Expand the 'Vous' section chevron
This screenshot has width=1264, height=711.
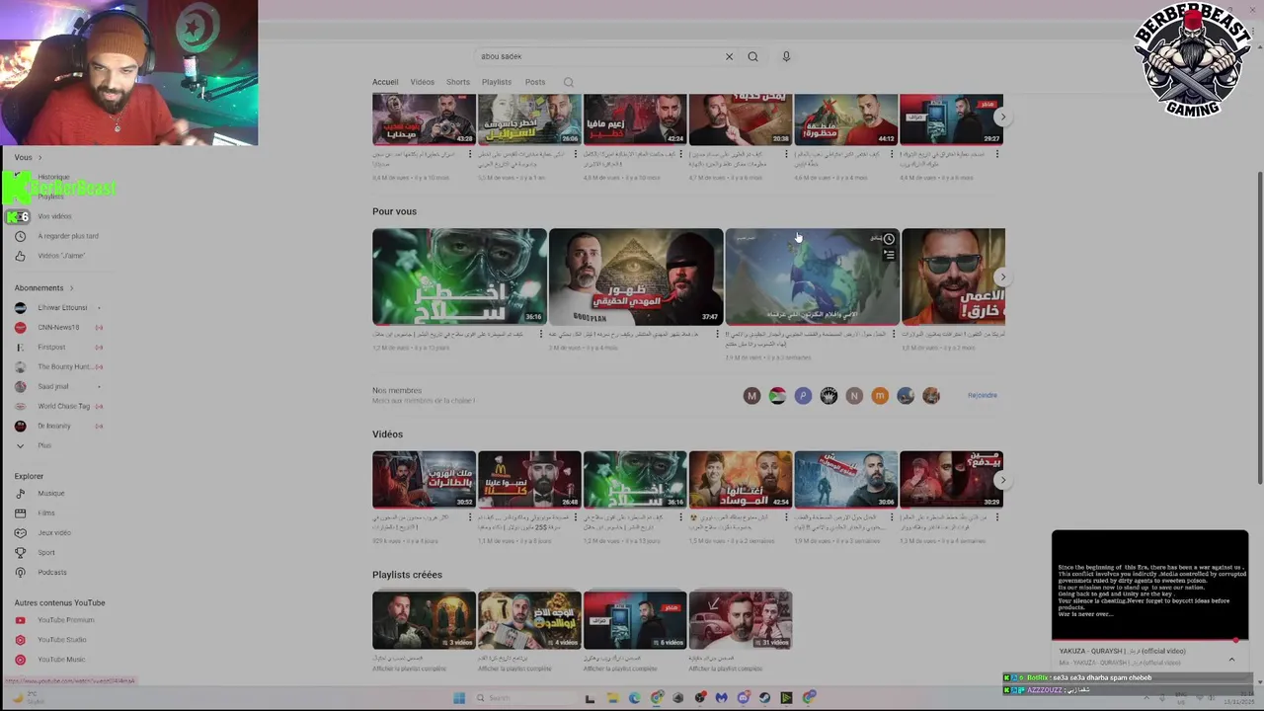tap(40, 157)
